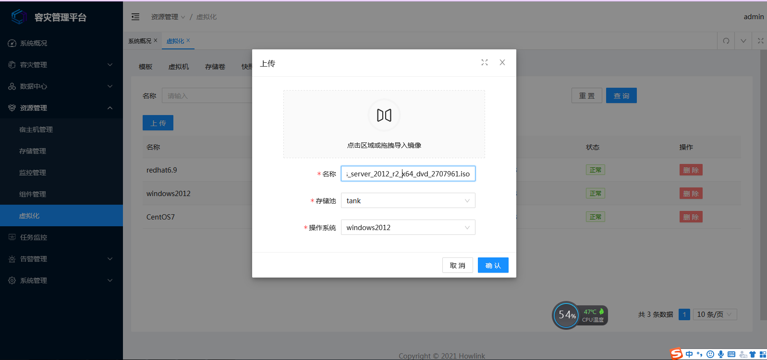Click the soft keyboard icon in IME bar
This screenshot has width=767, height=360.
[731, 354]
